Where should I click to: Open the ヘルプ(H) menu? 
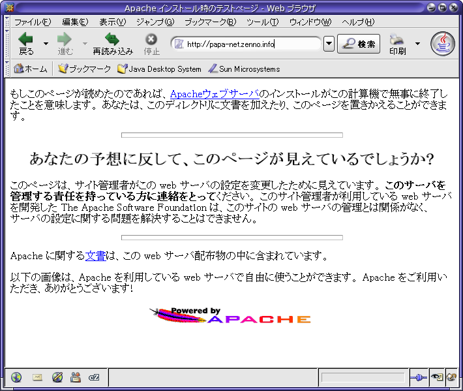point(358,22)
